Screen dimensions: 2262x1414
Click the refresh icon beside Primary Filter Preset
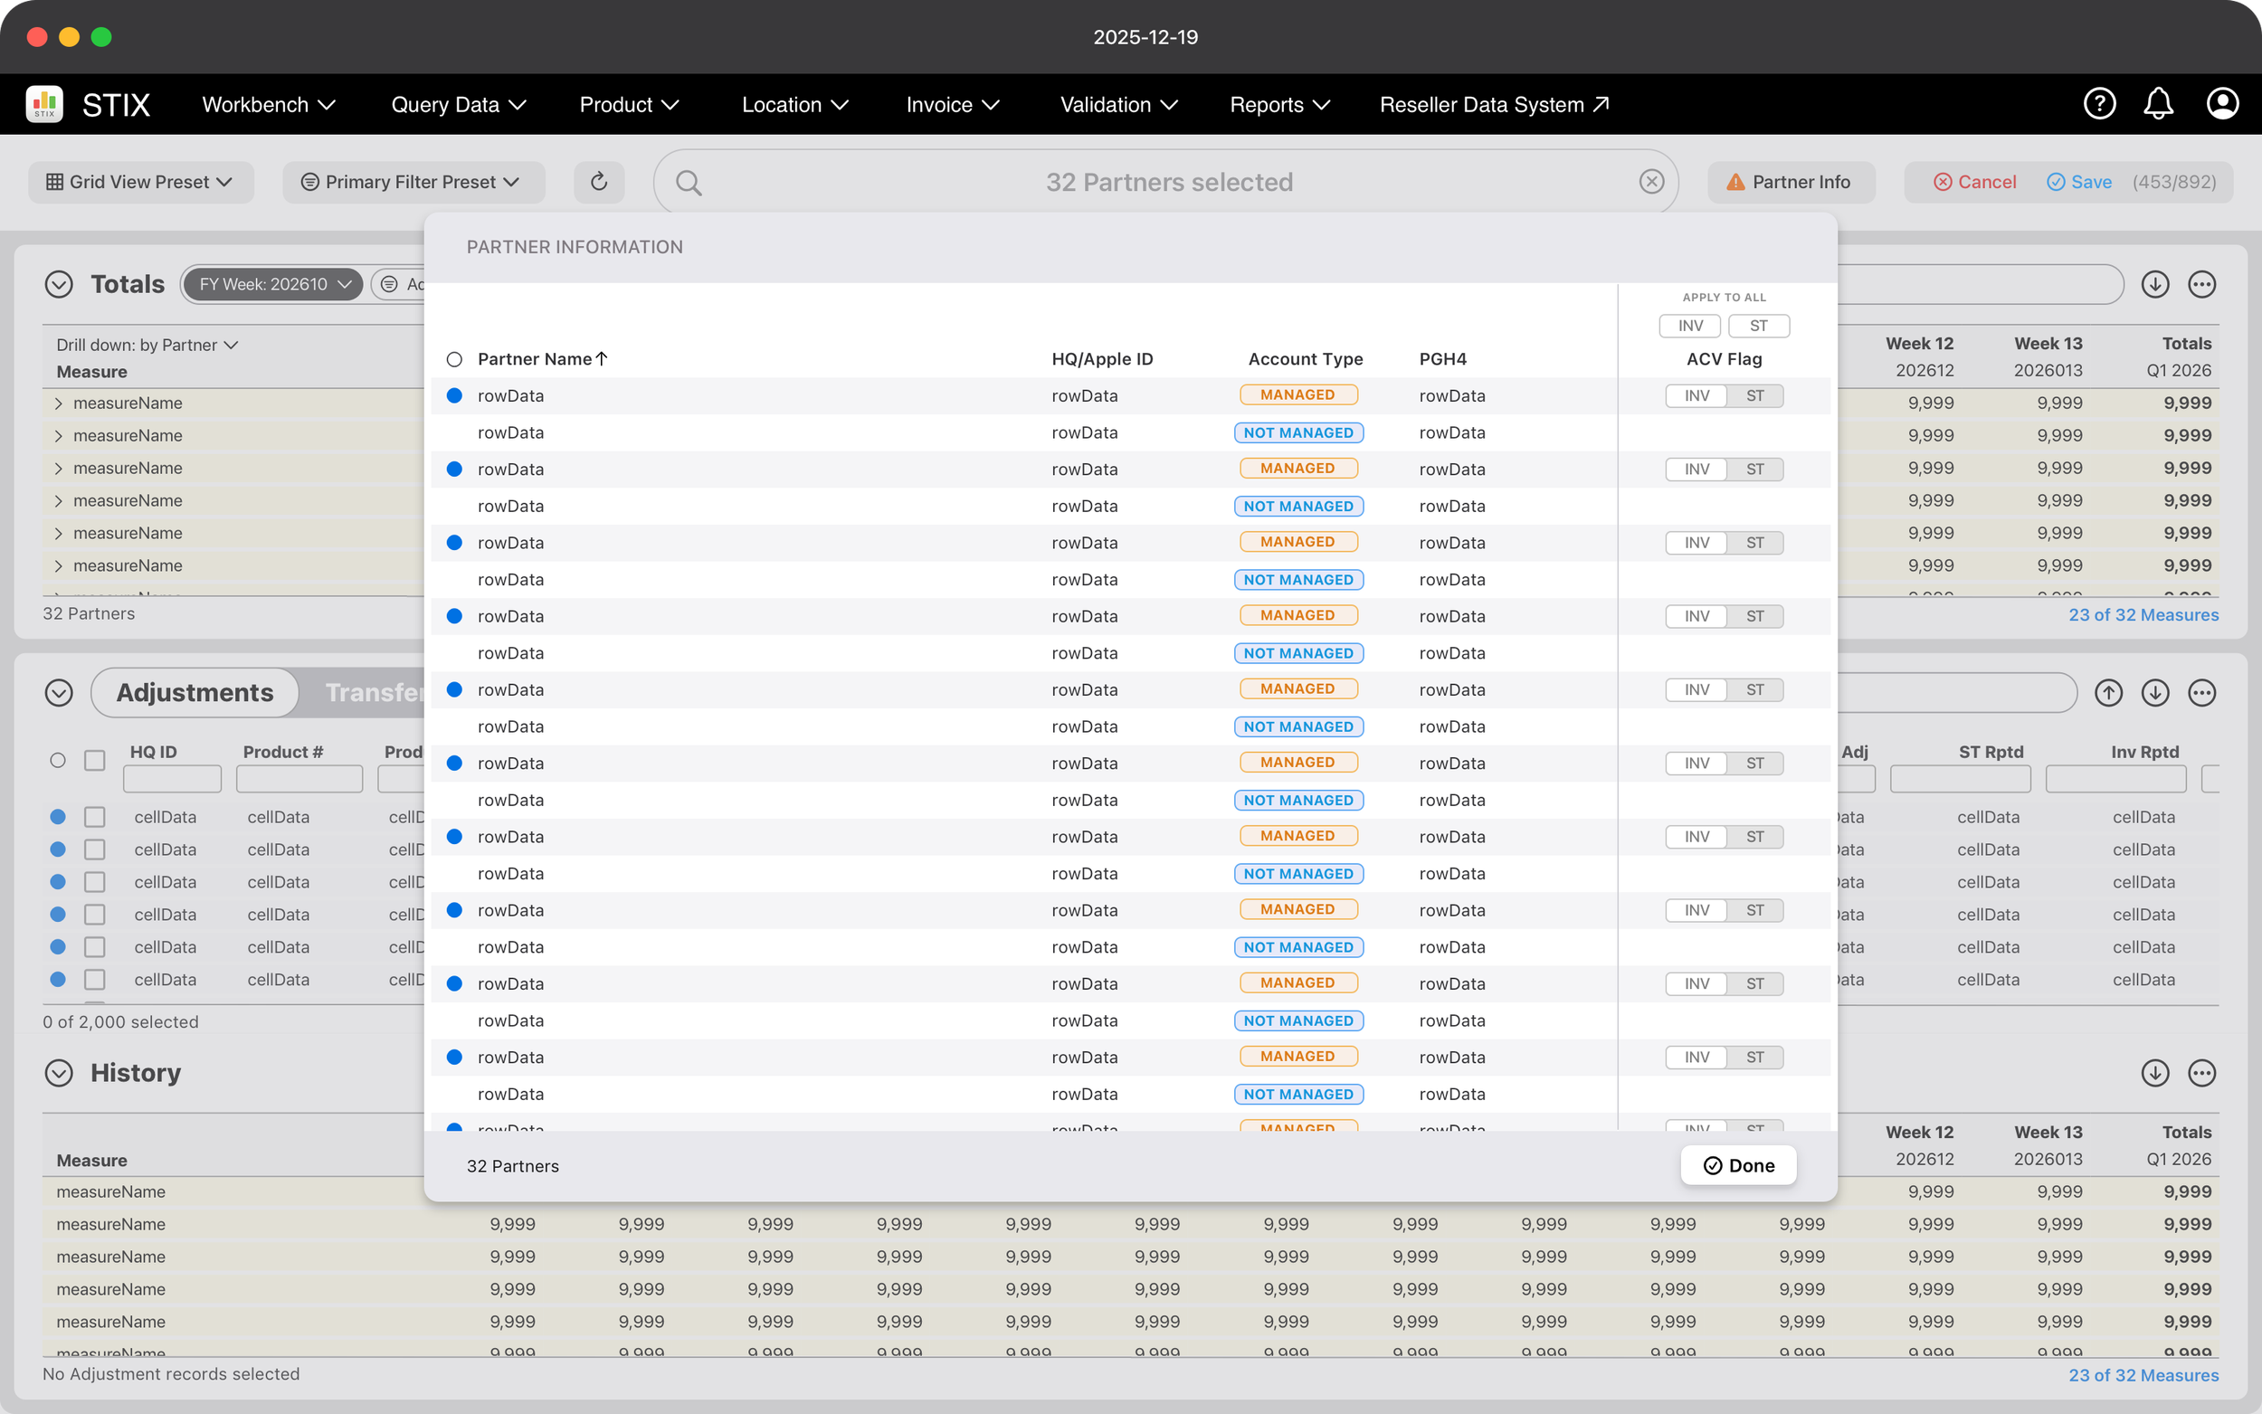[598, 182]
